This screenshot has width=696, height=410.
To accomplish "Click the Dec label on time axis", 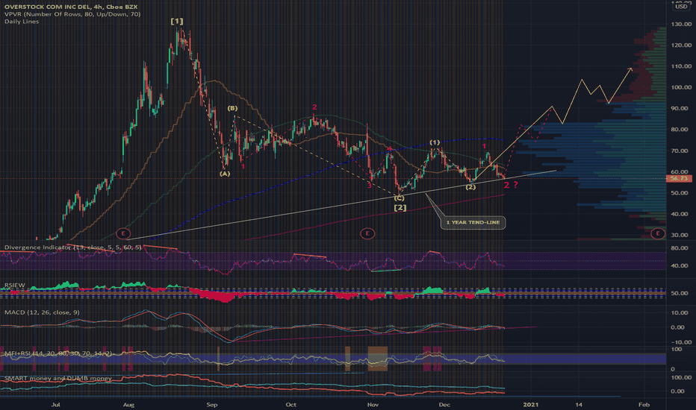I will (444, 405).
